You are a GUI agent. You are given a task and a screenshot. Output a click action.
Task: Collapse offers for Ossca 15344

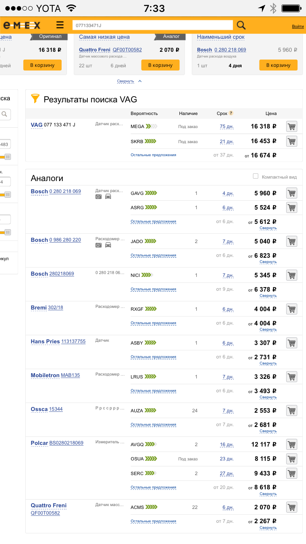coord(268,431)
